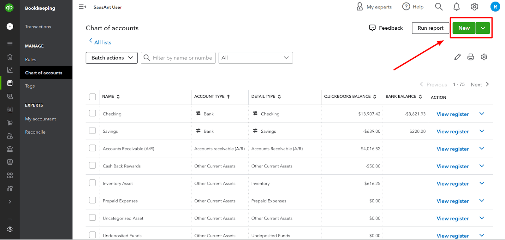Open notifications bell icon
This screenshot has height=240, width=505.
point(456,7)
